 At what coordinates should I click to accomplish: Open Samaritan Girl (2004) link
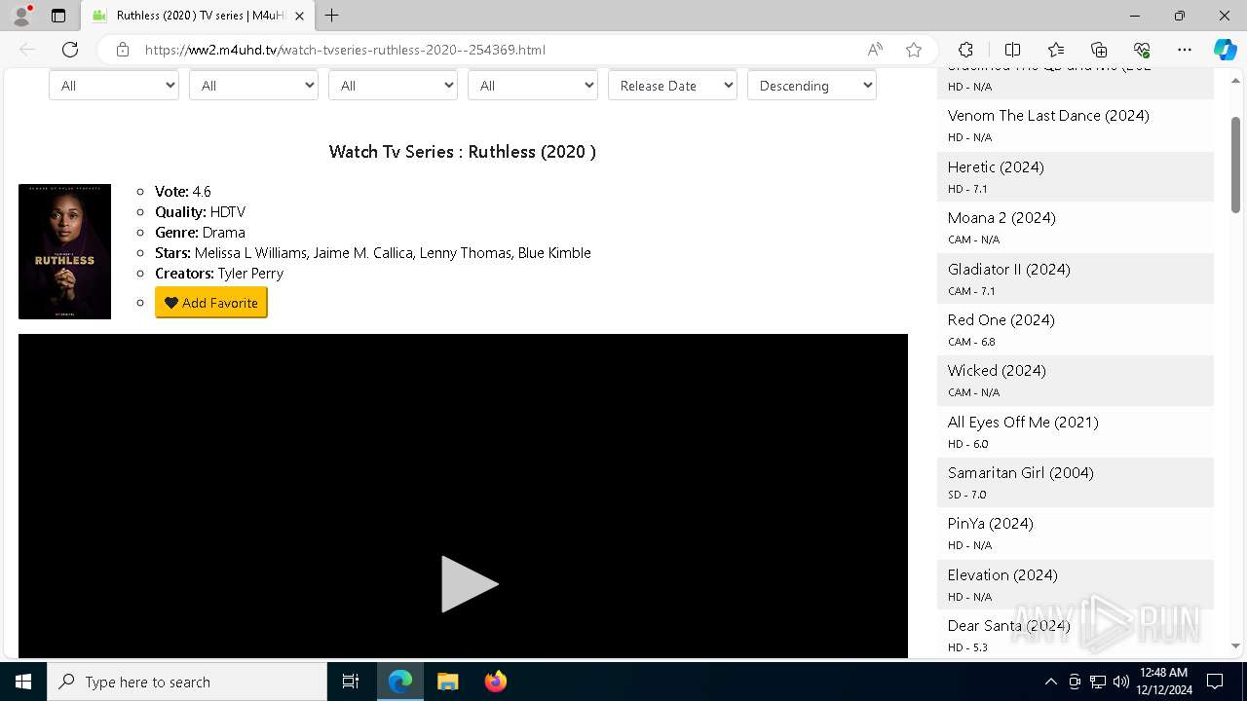pos(1021,472)
